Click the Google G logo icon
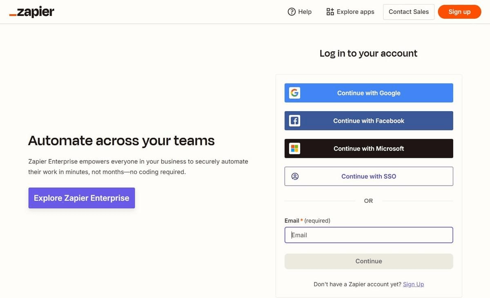 pyautogui.click(x=294, y=93)
